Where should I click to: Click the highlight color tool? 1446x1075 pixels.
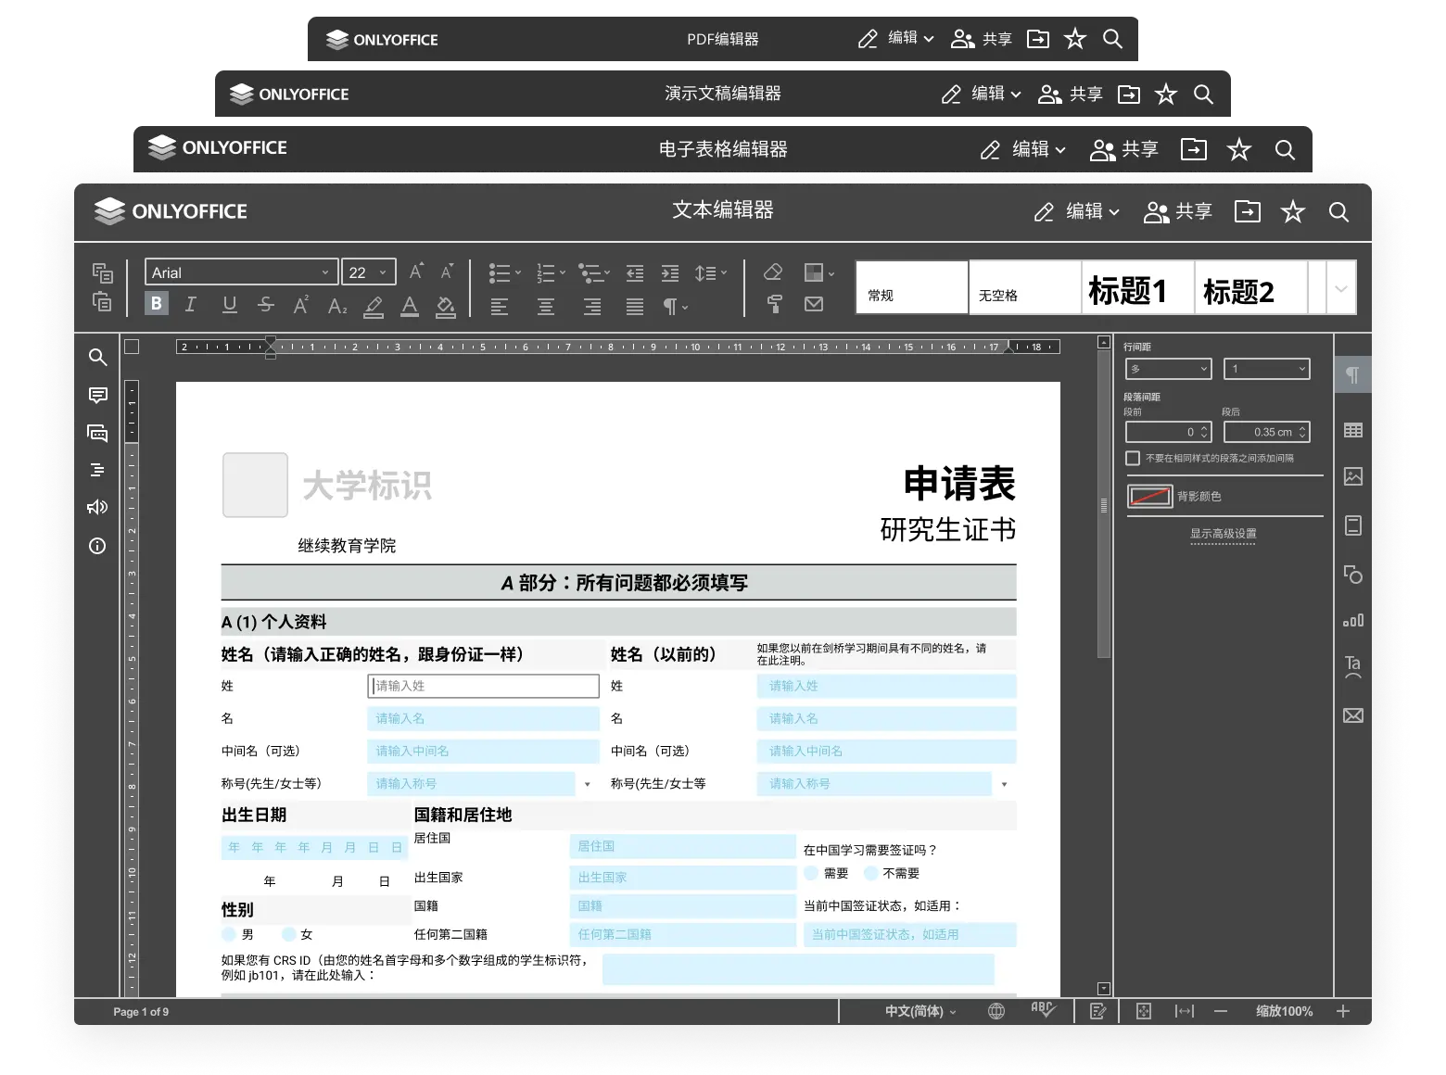(x=374, y=306)
